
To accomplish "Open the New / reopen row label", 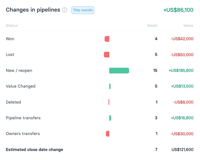I will (x=19, y=71).
